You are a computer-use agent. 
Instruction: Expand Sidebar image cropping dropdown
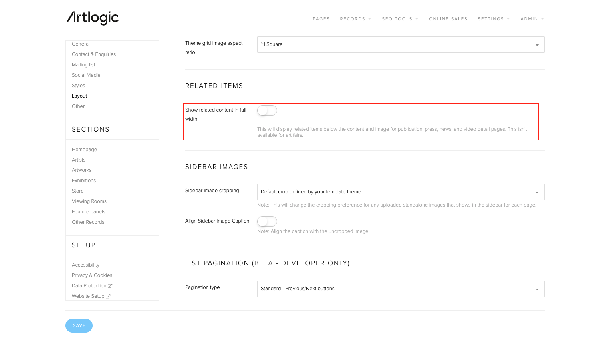(400, 192)
